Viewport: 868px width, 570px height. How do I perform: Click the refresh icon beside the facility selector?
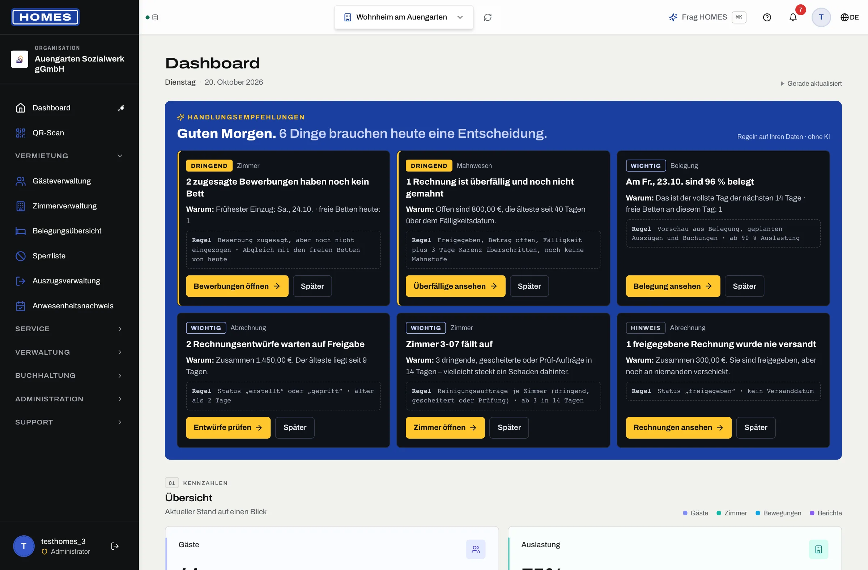[x=488, y=17]
